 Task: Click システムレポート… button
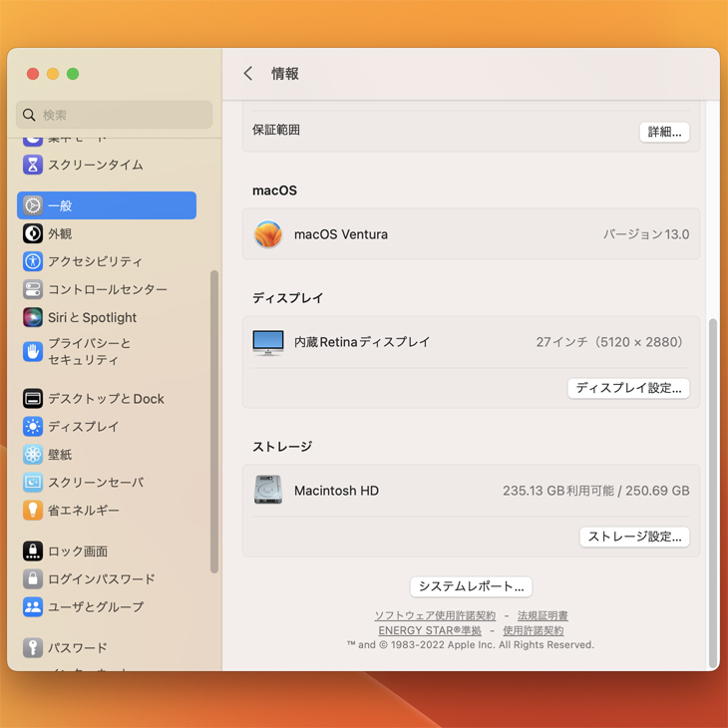[471, 586]
